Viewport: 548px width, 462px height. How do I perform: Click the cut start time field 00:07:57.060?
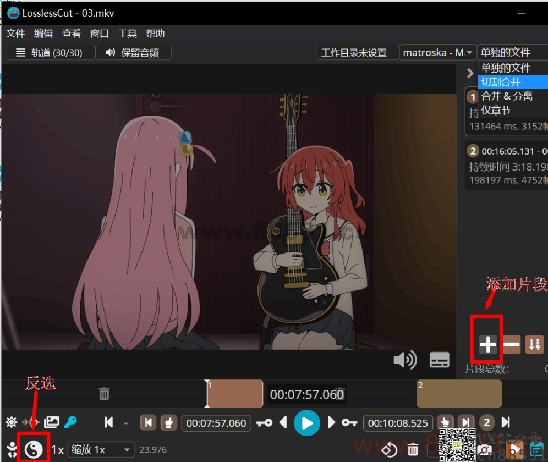click(216, 423)
